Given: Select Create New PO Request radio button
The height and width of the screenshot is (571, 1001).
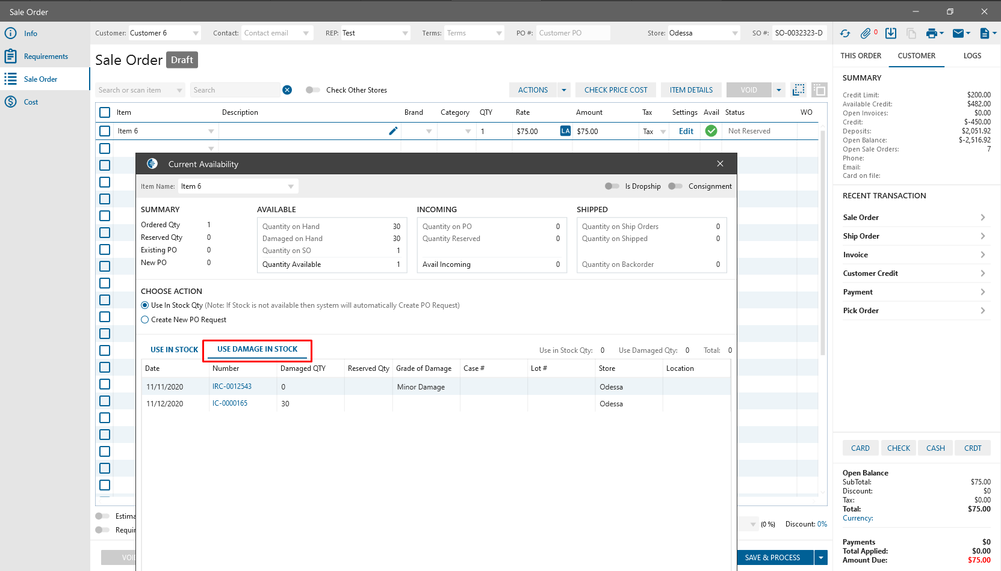Looking at the screenshot, I should tap(145, 320).
